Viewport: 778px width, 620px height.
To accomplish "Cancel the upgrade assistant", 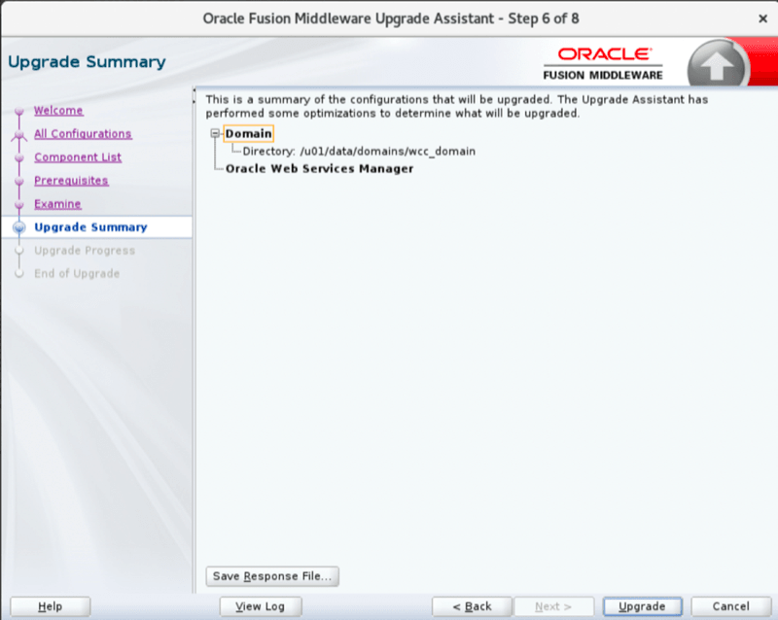I will pos(731,606).
